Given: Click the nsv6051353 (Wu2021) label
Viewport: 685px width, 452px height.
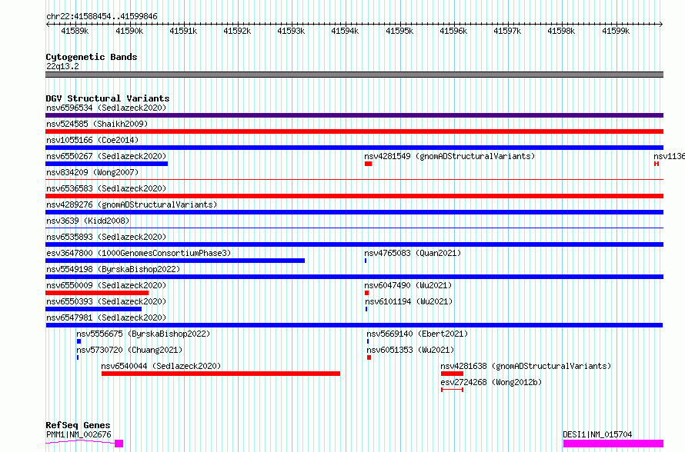Looking at the screenshot, I should 410,350.
